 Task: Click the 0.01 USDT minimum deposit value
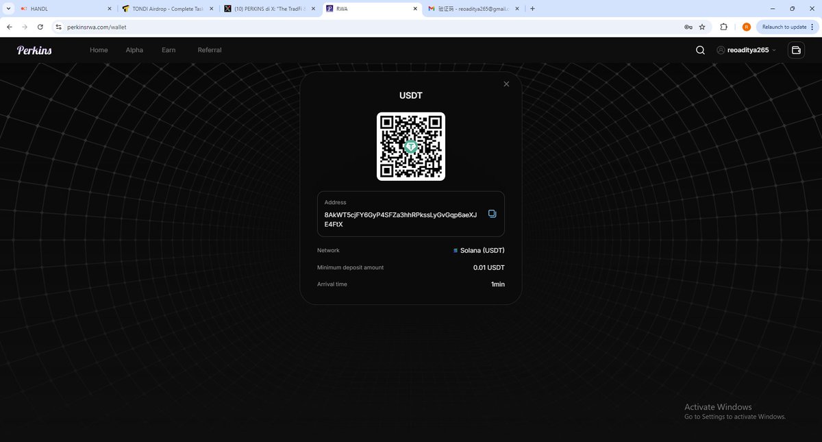[489, 267]
